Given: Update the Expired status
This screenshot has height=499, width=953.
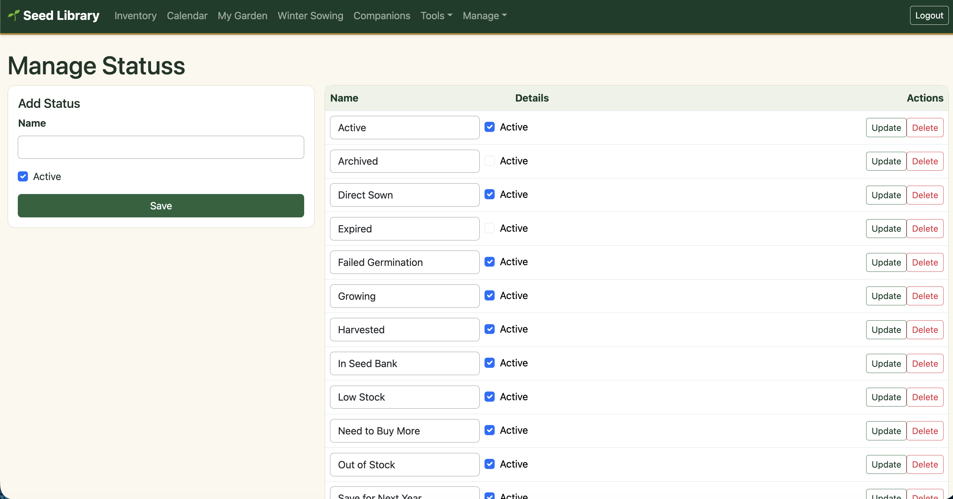Looking at the screenshot, I should pyautogui.click(x=886, y=229).
